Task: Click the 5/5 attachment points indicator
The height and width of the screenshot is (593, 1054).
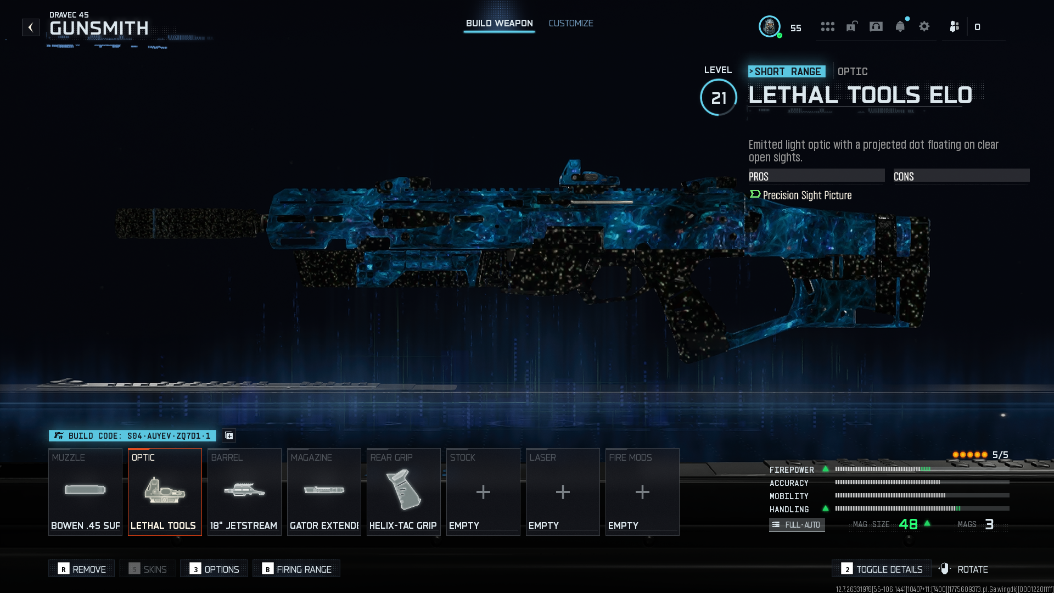Action: [x=980, y=455]
